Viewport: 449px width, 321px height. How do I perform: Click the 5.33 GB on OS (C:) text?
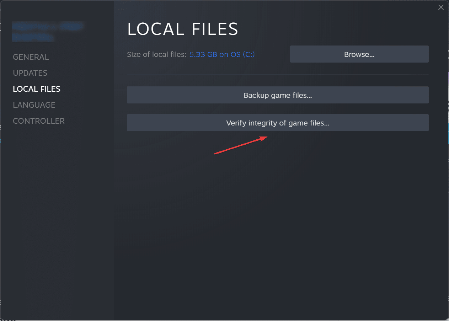click(222, 54)
